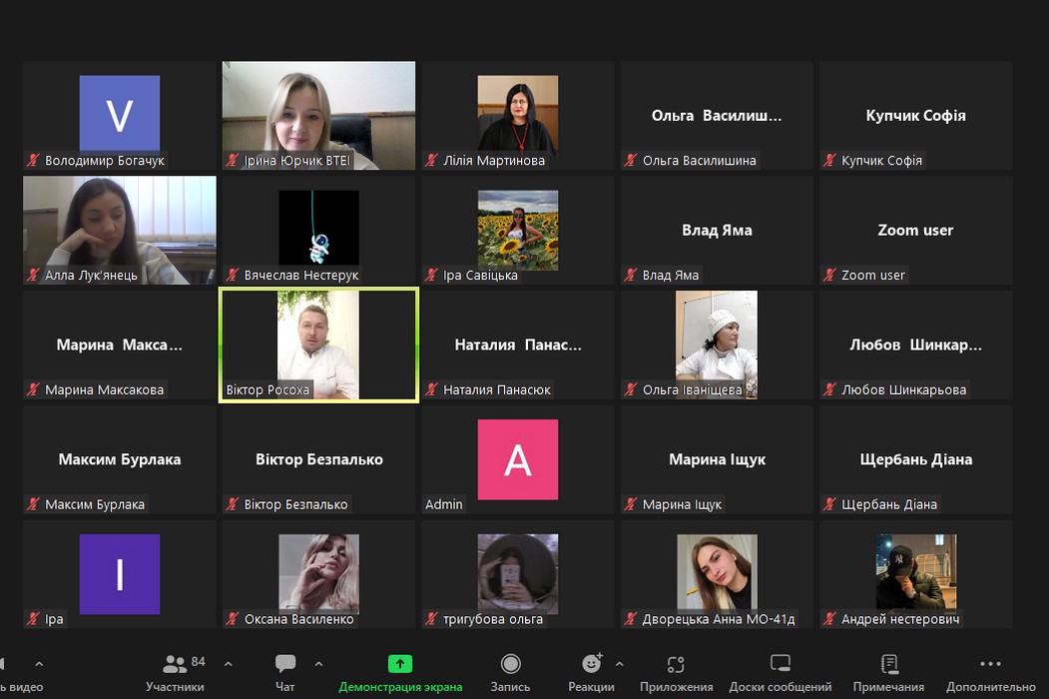Open the Чат chat panel
The height and width of the screenshot is (699, 1049).
point(285,671)
